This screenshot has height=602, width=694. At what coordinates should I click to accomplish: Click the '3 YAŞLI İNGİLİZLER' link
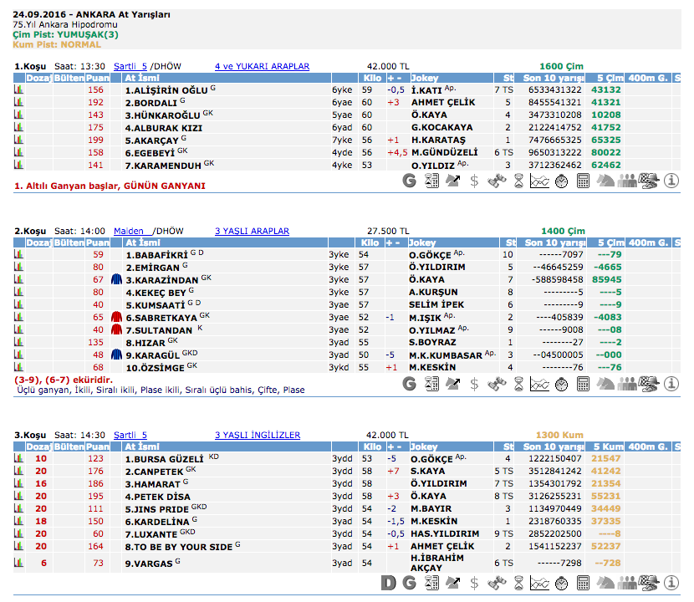pyautogui.click(x=257, y=435)
